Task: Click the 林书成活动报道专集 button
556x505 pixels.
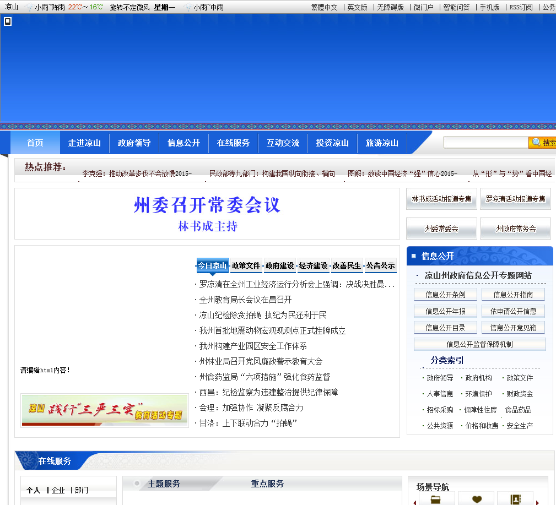Action: pyautogui.click(x=441, y=199)
